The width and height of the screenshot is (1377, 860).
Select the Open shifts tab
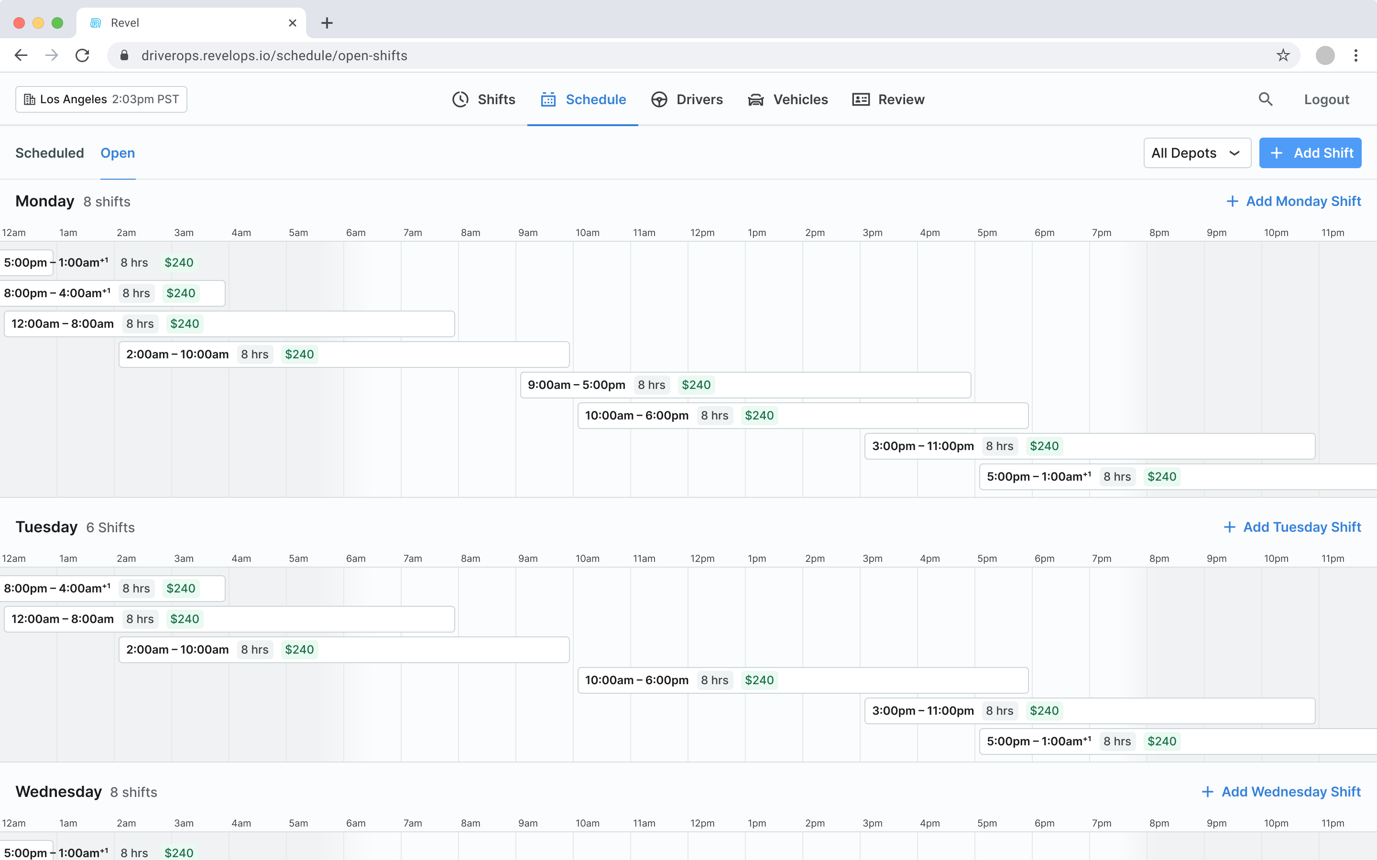(118, 153)
